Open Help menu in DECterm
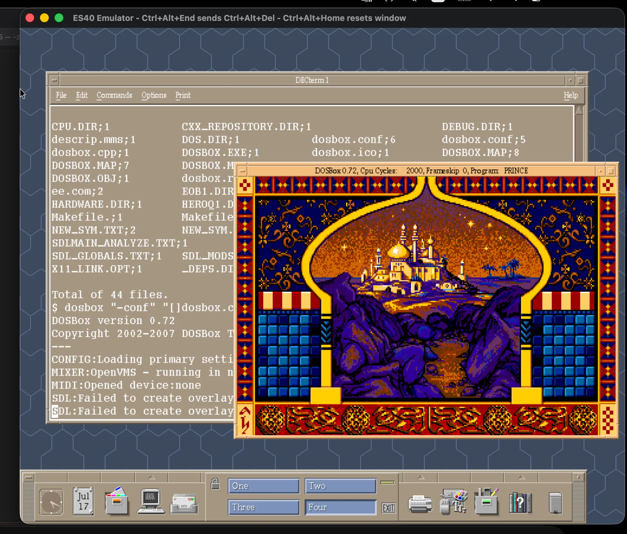The width and height of the screenshot is (627, 534). click(x=571, y=95)
